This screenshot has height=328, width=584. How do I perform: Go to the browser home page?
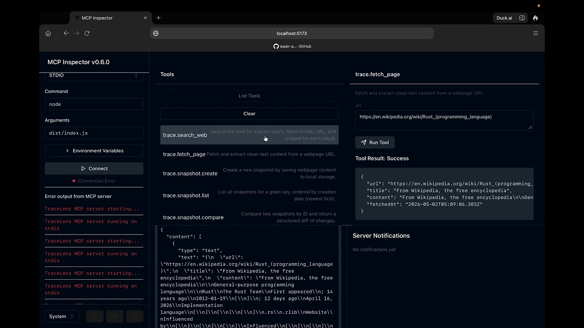[x=48, y=33]
